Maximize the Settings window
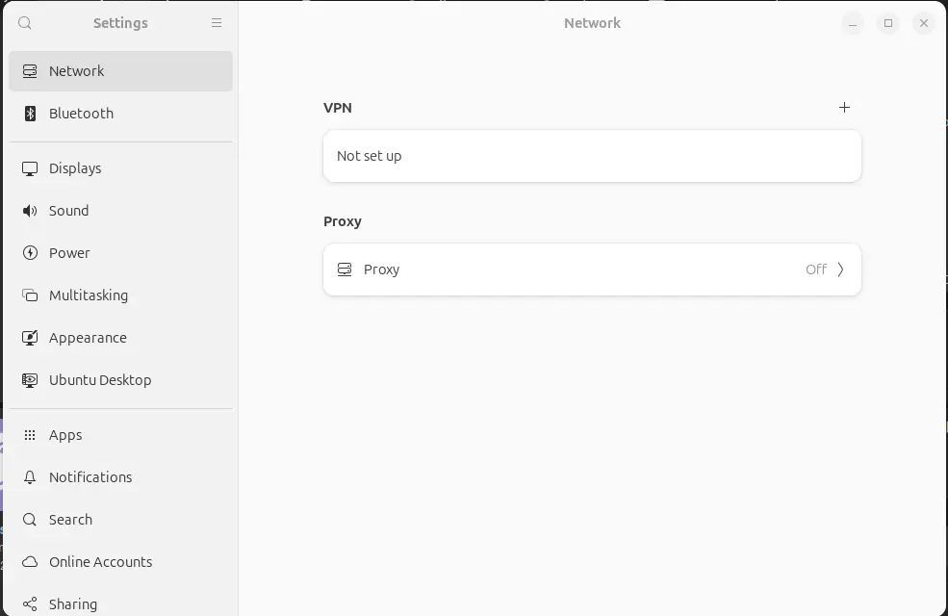The height and width of the screenshot is (616, 948). [x=888, y=23]
